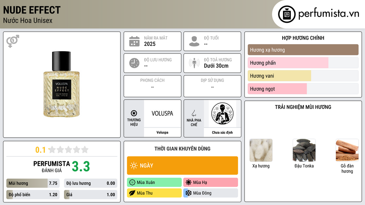Click the Hương vani accord bar
The width and height of the screenshot is (365, 205).
[x=303, y=76]
